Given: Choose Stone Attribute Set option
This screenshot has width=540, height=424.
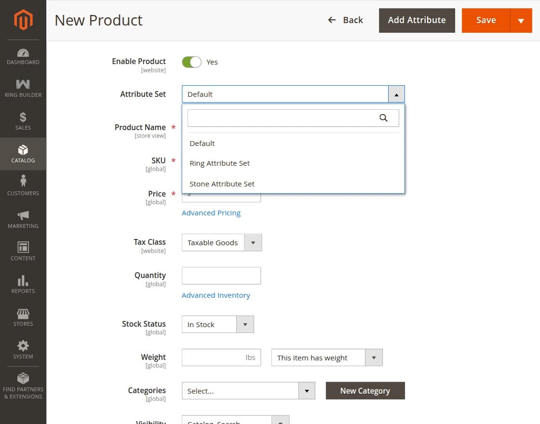Looking at the screenshot, I should (x=222, y=184).
